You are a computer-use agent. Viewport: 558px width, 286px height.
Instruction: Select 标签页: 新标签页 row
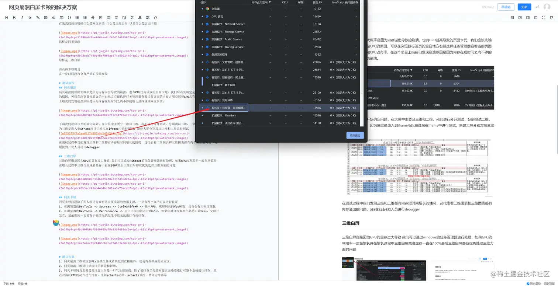(x=279, y=77)
